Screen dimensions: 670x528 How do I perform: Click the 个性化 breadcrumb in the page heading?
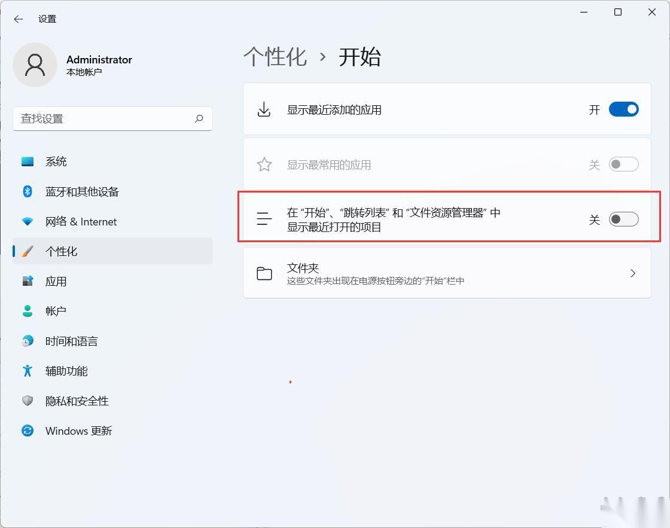pyautogui.click(x=275, y=57)
